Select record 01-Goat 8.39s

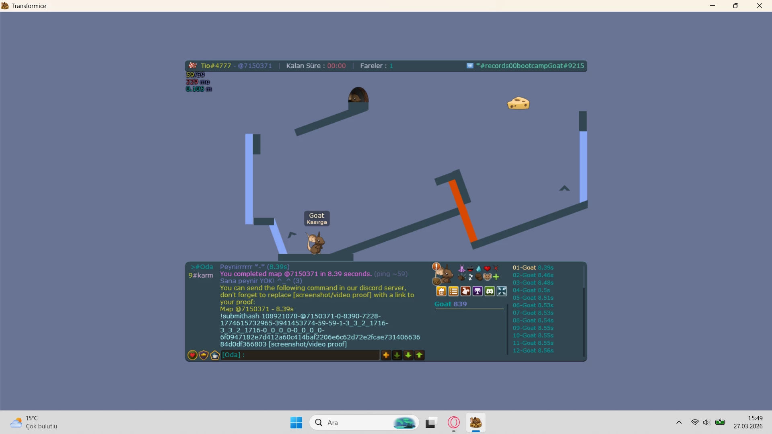(533, 268)
